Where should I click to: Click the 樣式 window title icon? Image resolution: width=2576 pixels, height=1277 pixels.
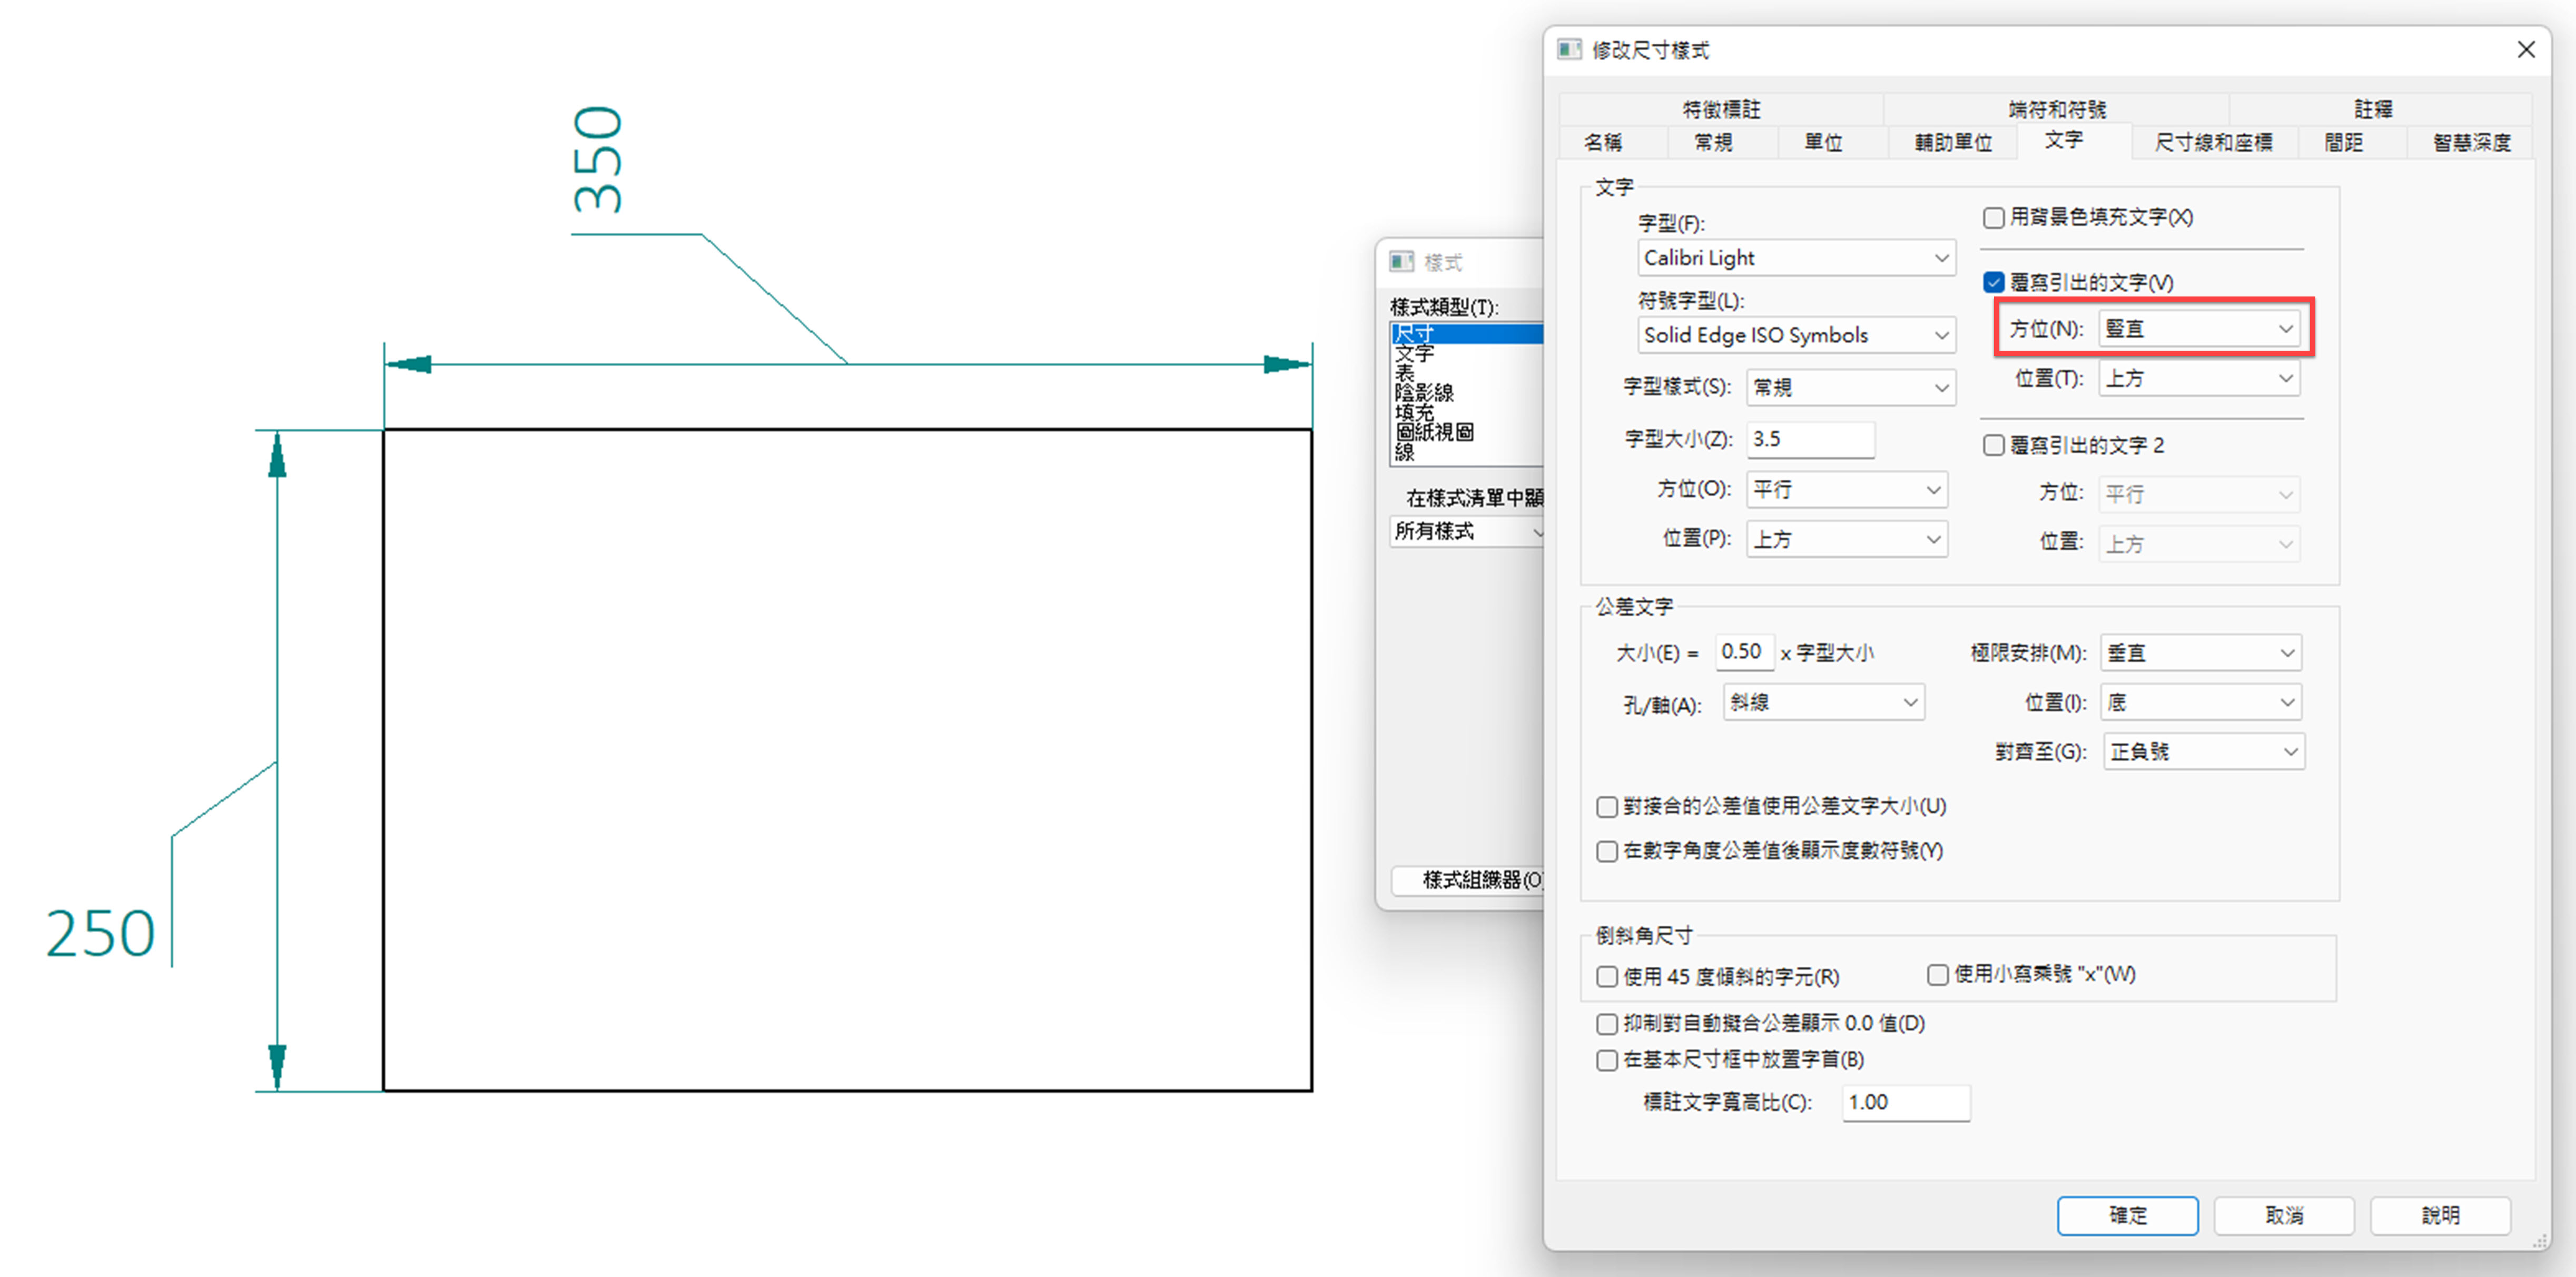click(1401, 262)
